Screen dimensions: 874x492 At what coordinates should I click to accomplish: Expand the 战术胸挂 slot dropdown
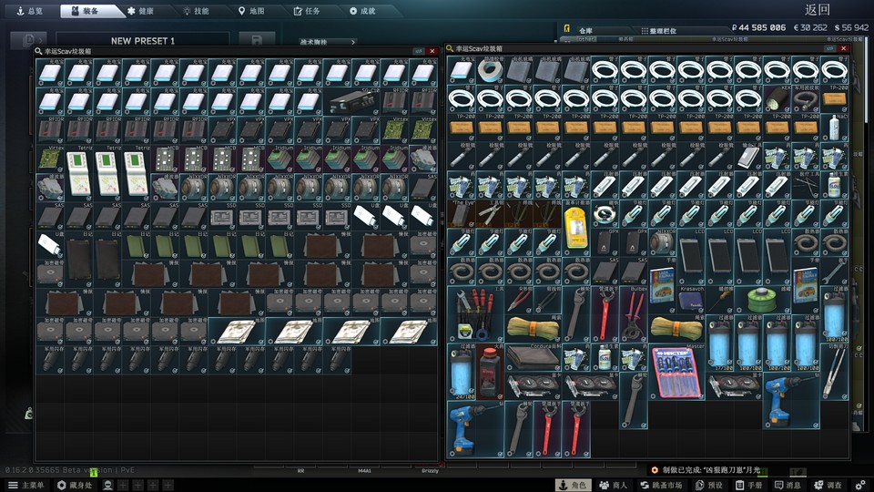tap(328, 41)
